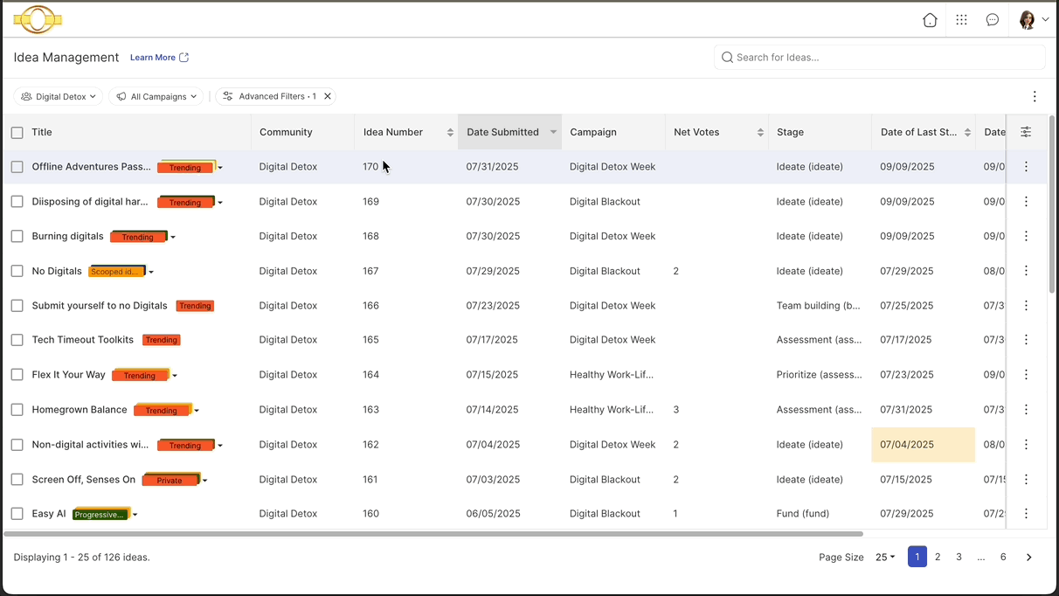The image size is (1059, 596).
Task: Open the Homegrown Balance idea title
Action: 80,410
